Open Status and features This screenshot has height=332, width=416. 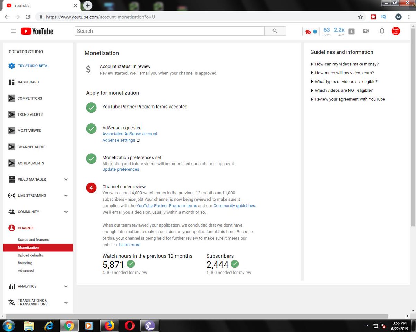33,240
